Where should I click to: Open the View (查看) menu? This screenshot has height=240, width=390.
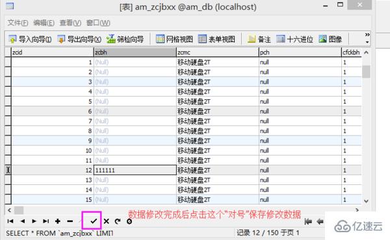[x=70, y=23]
